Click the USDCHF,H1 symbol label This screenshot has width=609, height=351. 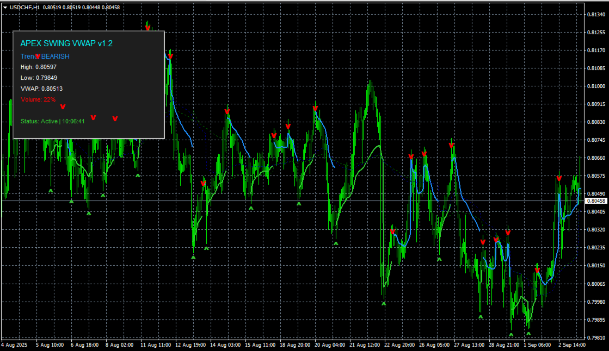click(x=24, y=8)
